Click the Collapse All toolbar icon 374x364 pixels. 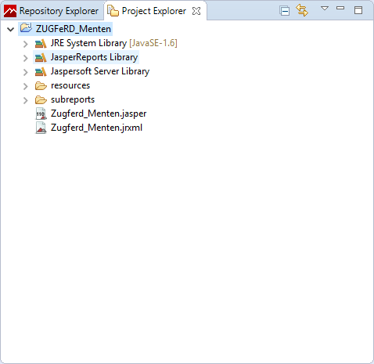284,11
